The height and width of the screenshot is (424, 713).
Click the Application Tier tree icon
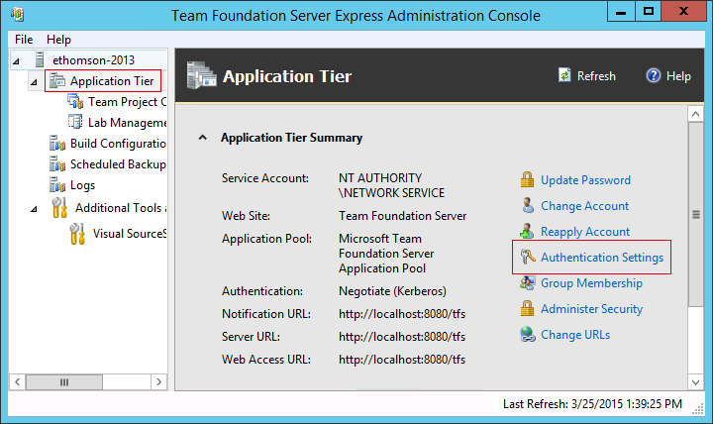(x=57, y=81)
